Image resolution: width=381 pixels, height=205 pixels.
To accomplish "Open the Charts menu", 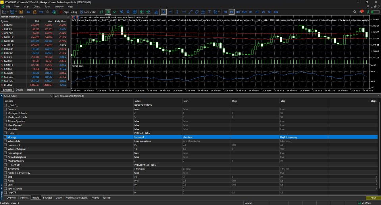I will click(37, 7).
